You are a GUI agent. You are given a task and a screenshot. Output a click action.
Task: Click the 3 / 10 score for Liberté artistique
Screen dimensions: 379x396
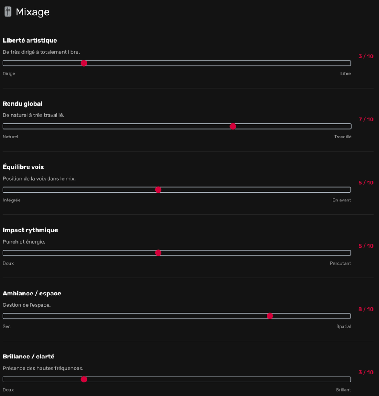point(365,56)
